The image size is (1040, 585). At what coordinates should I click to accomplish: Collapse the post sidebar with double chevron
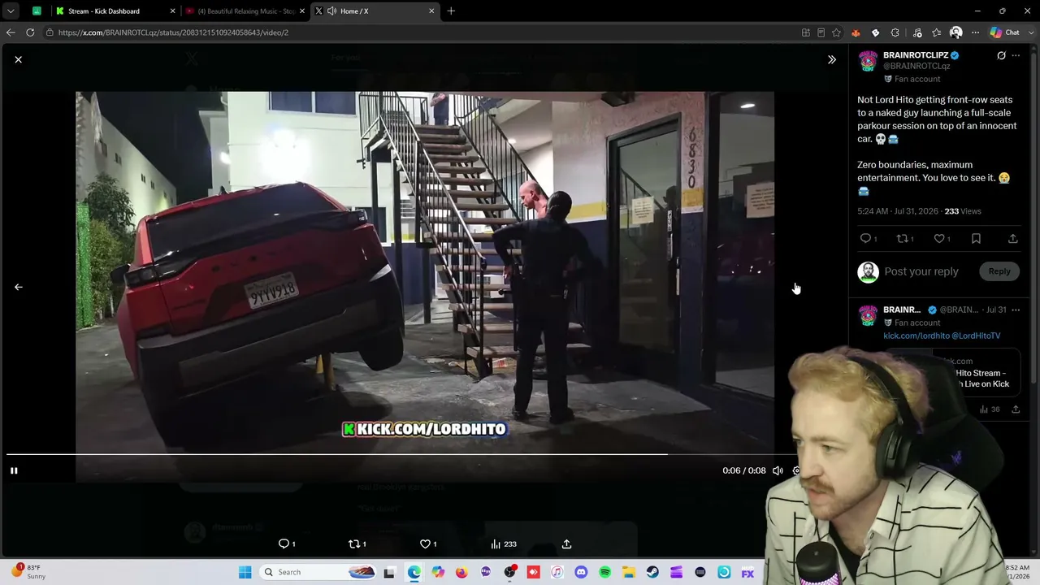tap(831, 59)
